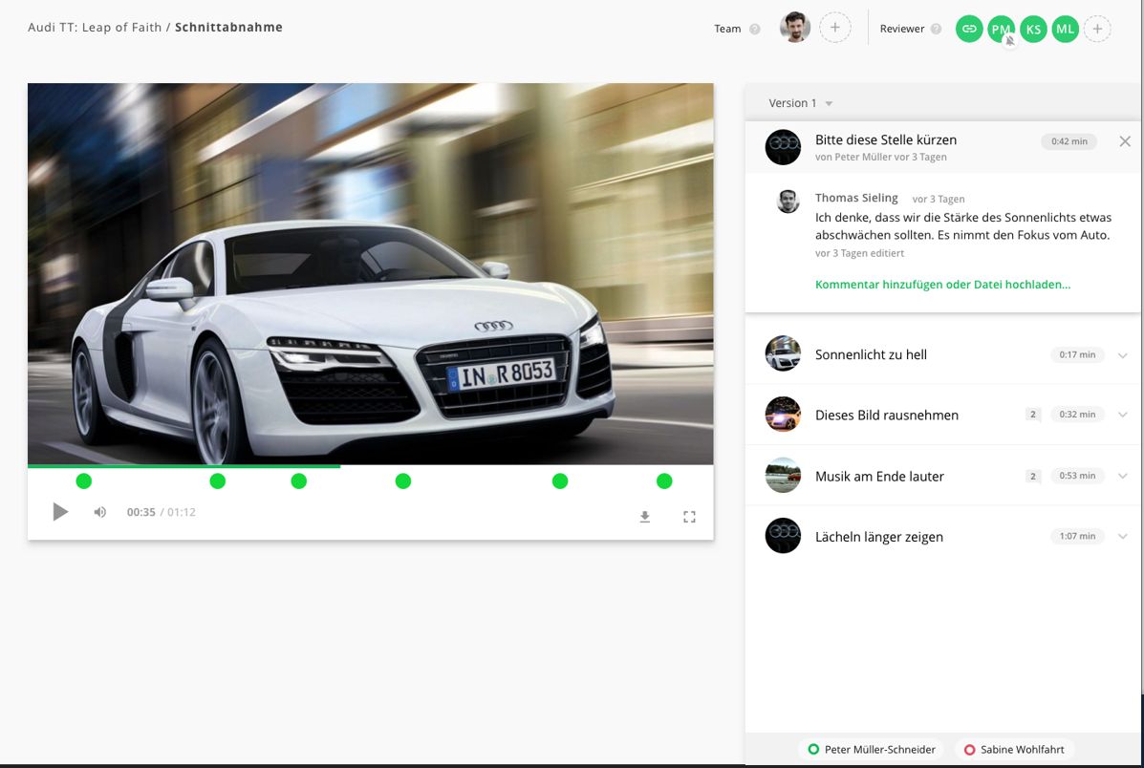Jump to second timeline comment marker
The image size is (1144, 768).
point(217,481)
